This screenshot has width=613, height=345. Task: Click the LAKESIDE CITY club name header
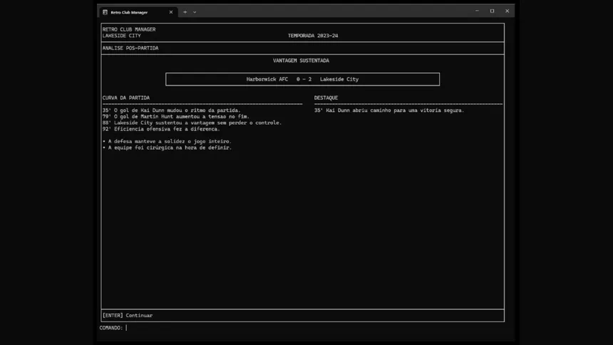click(x=122, y=36)
